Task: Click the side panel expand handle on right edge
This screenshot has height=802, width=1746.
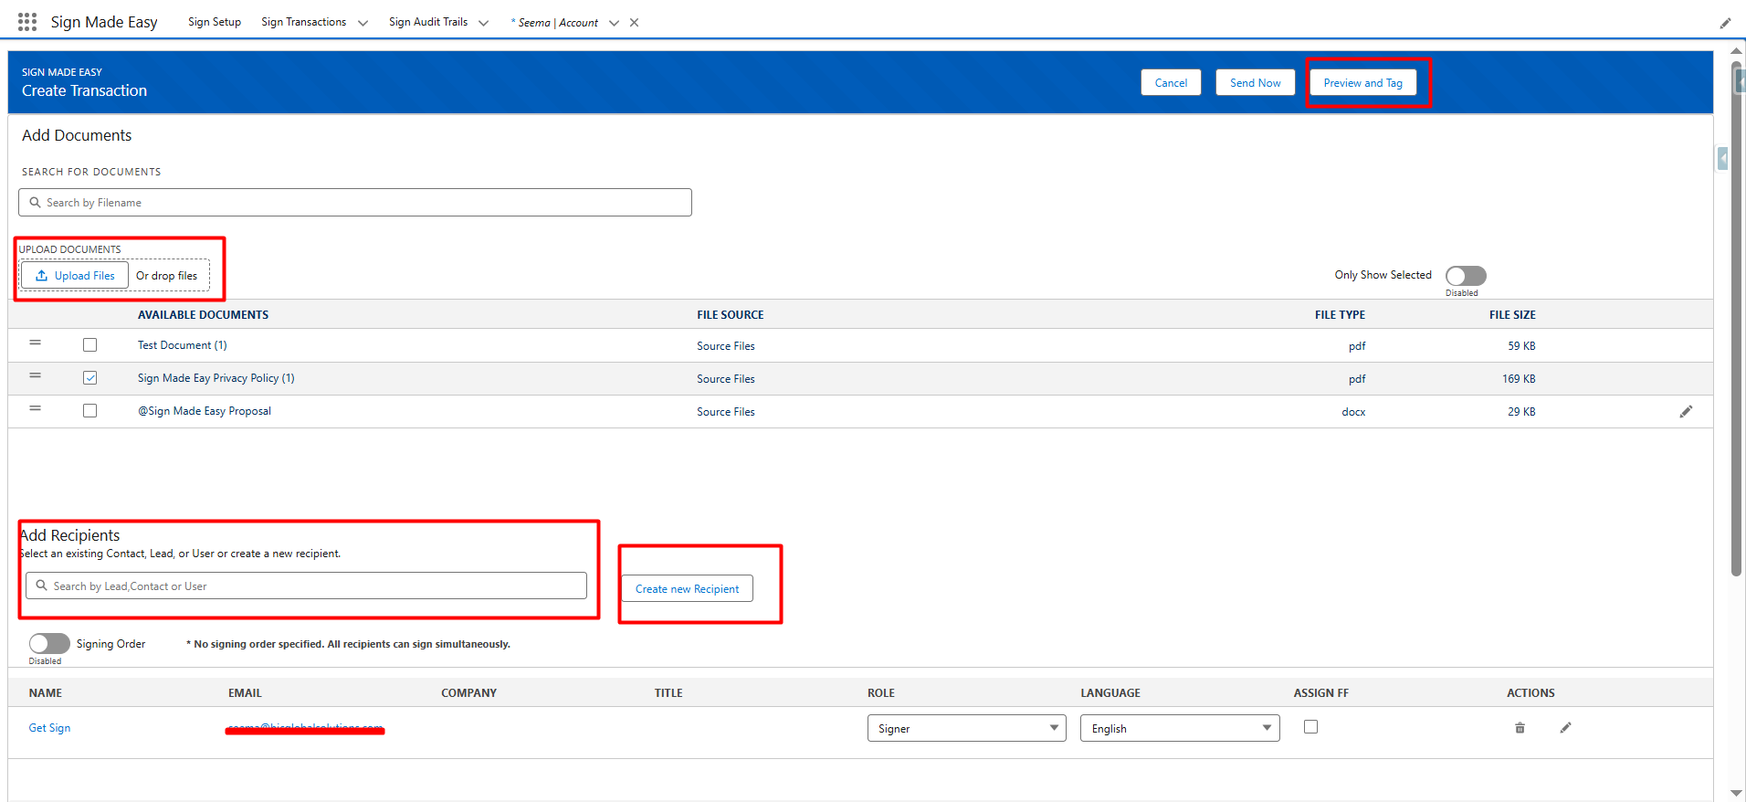Action: (1722, 159)
